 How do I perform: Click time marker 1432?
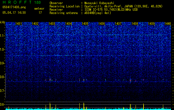tap(35, 24)
